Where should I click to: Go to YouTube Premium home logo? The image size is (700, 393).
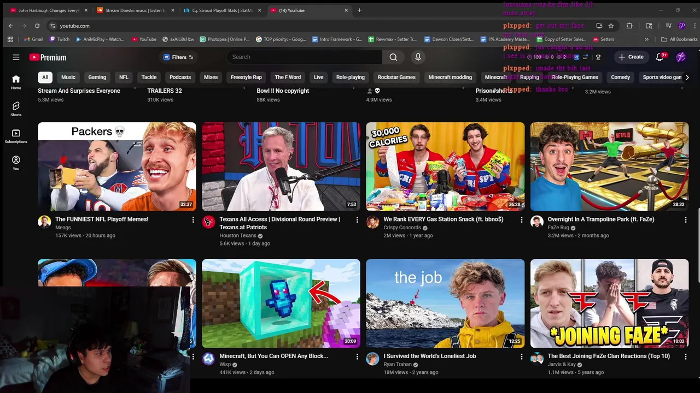(48, 57)
